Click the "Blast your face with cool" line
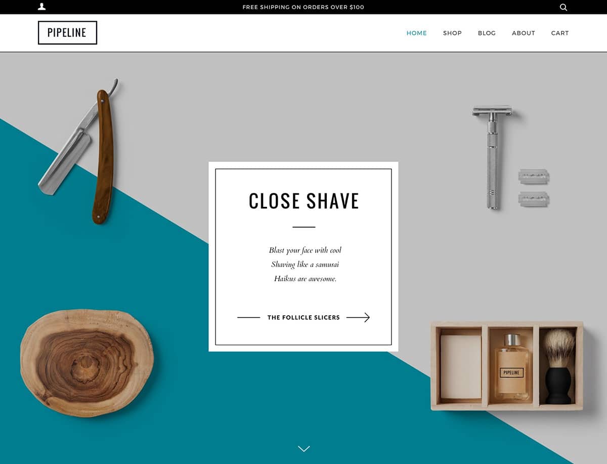 coord(305,250)
